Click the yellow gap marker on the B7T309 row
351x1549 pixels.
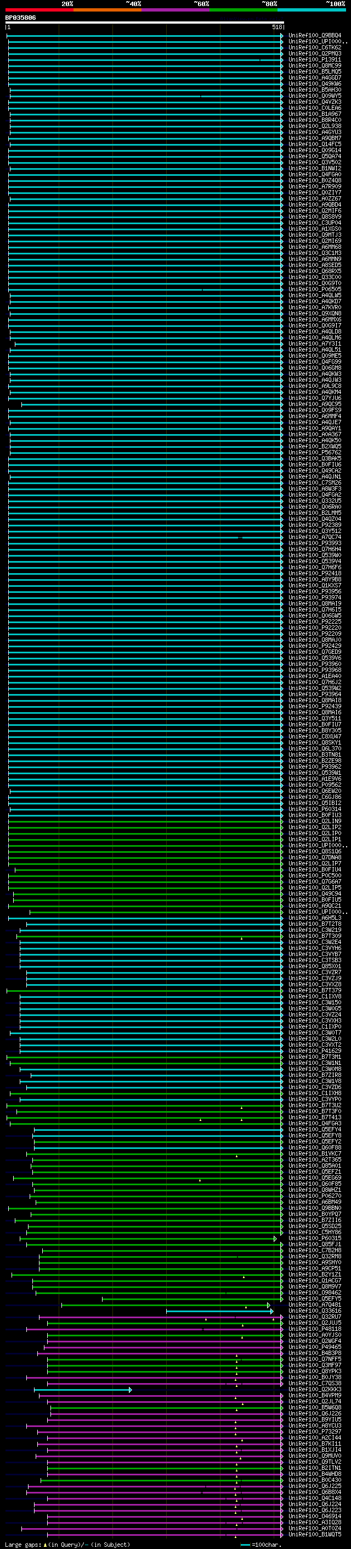pos(242,938)
